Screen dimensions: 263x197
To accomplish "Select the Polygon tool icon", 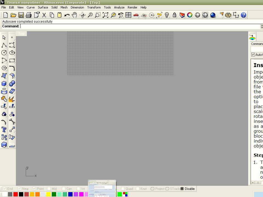I will pyautogui.click(x=4, y=68).
